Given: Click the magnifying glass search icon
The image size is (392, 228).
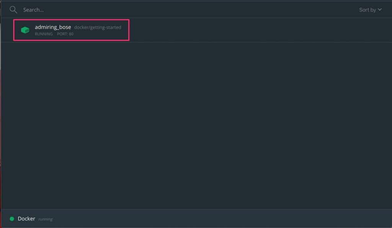Looking at the screenshot, I should (13, 10).
